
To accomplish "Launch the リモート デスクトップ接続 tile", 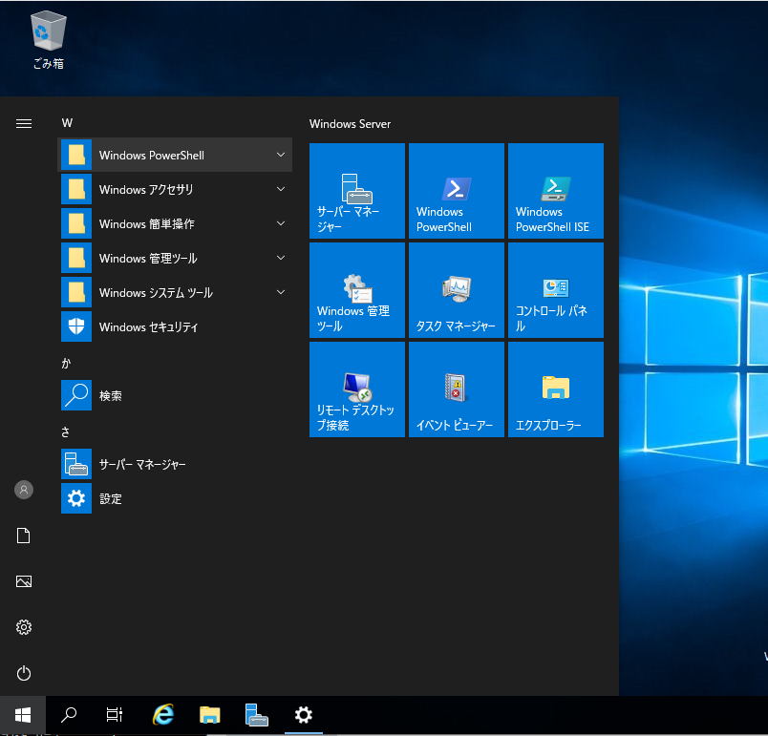I will pos(357,389).
